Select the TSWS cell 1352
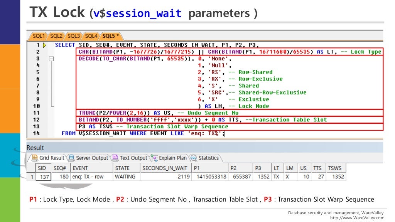The width and height of the screenshot is (395, 222). pos(336,177)
